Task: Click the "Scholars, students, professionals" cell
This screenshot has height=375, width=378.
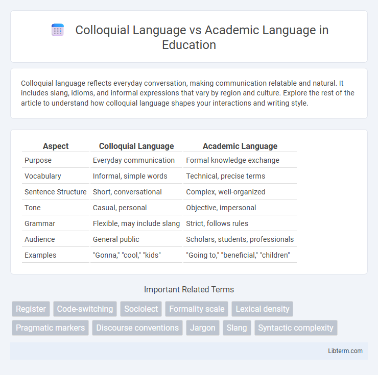Action: coord(240,239)
